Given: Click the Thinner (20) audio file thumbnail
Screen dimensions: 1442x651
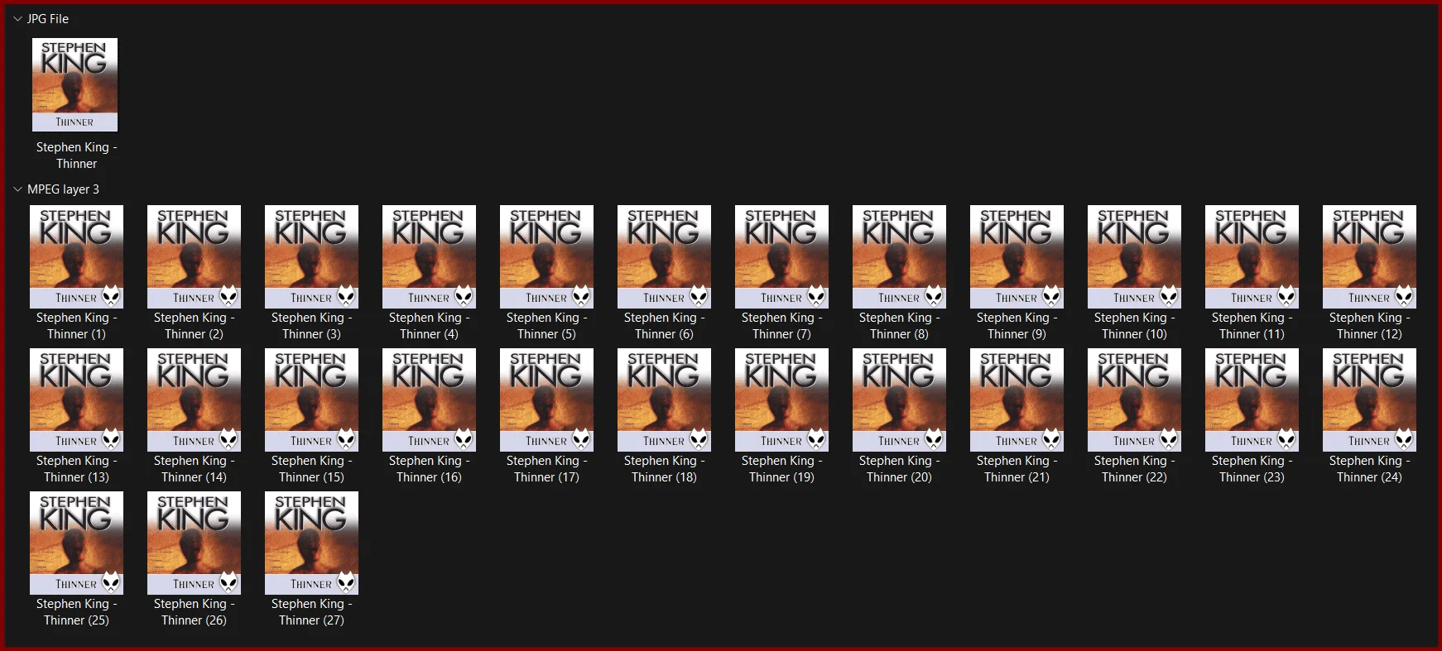Looking at the screenshot, I should point(899,400).
